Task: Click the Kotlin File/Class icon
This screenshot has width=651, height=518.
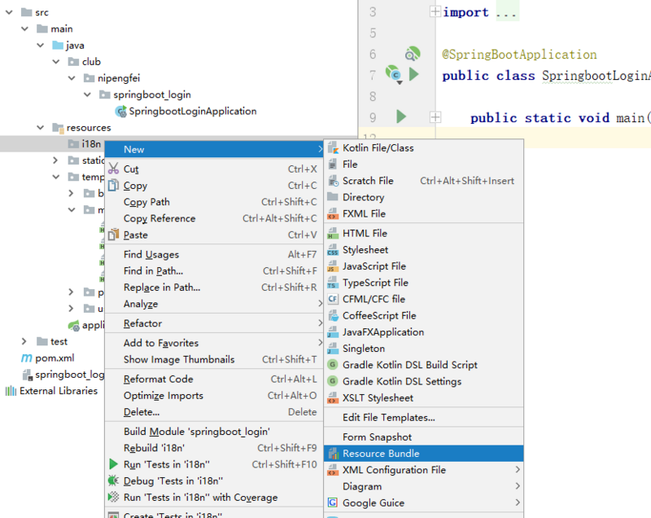Action: pyautogui.click(x=332, y=148)
